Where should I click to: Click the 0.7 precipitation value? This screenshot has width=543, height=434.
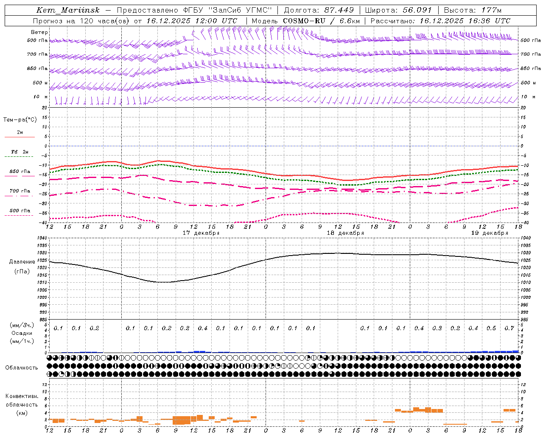coord(509,328)
